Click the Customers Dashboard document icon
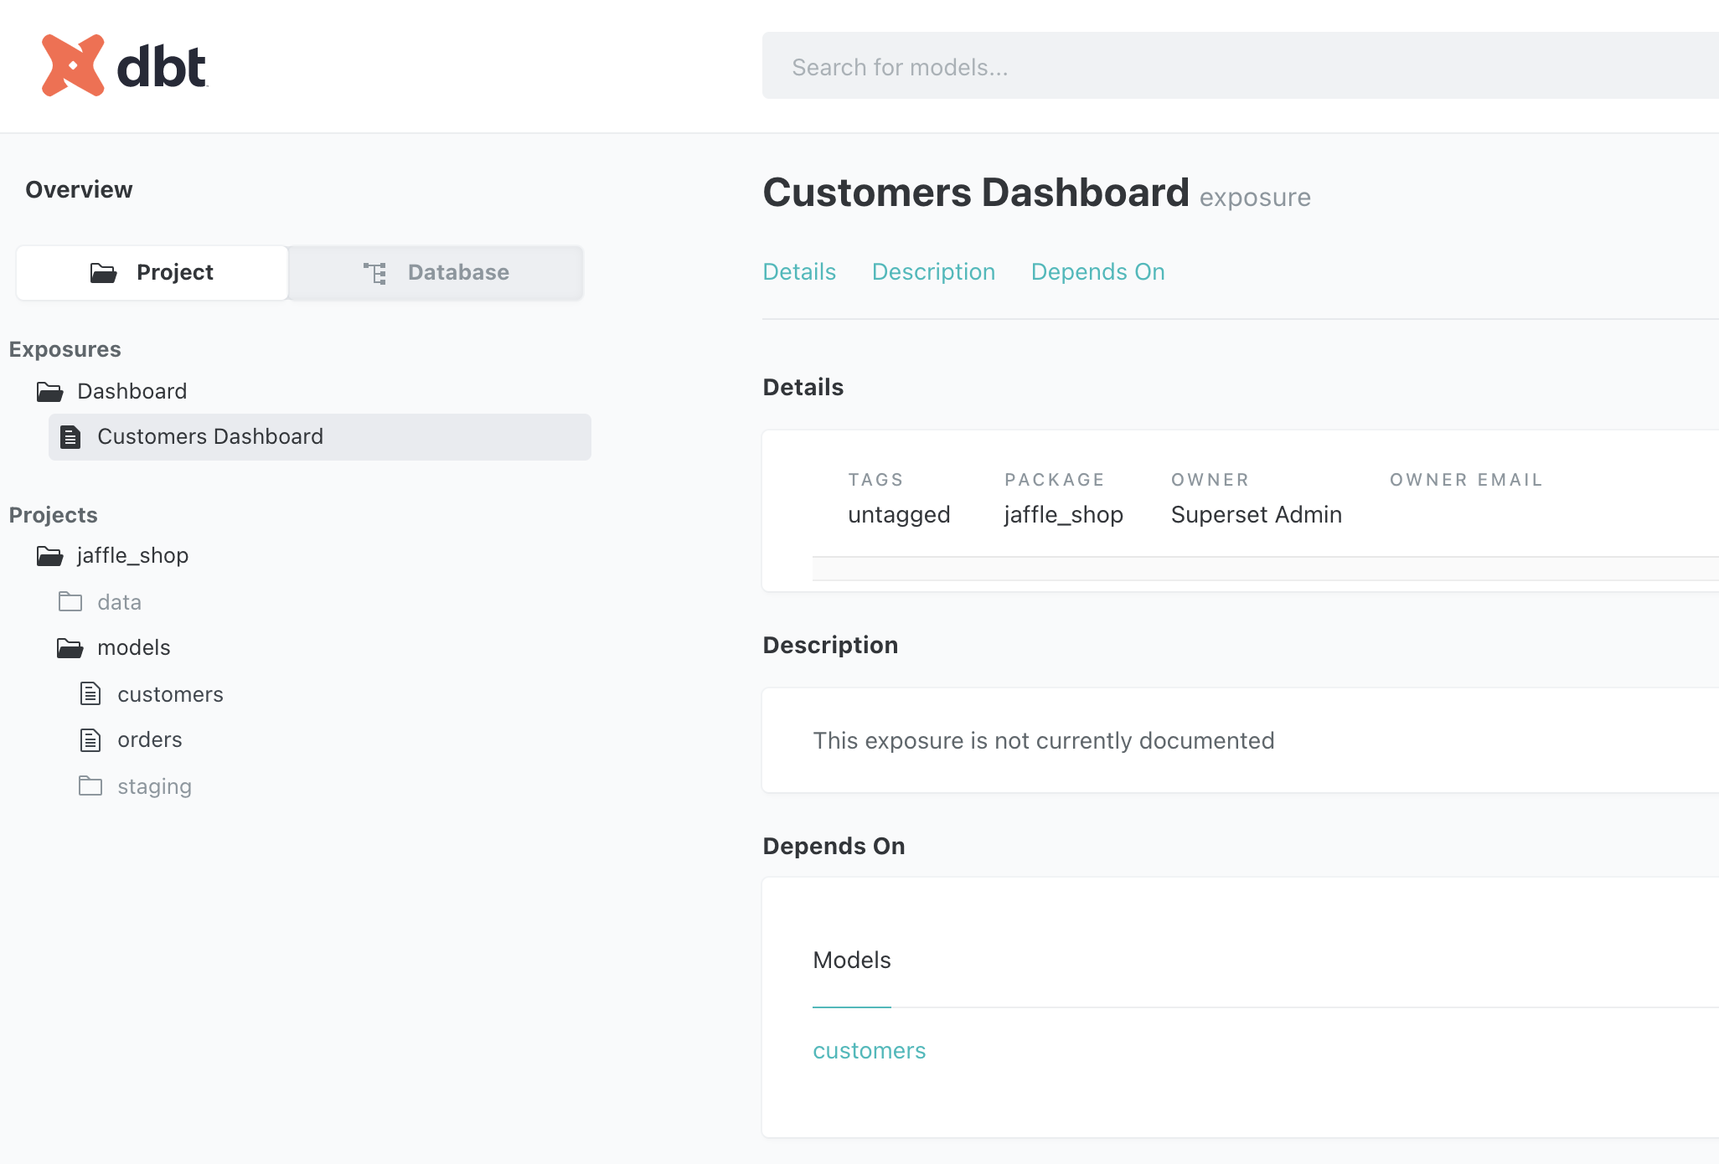This screenshot has height=1164, width=1719. pyautogui.click(x=71, y=437)
